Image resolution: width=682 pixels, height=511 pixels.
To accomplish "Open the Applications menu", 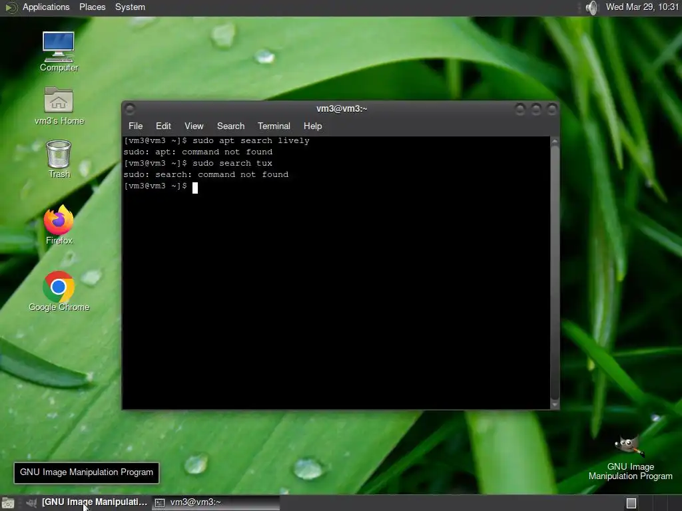I will tap(46, 7).
